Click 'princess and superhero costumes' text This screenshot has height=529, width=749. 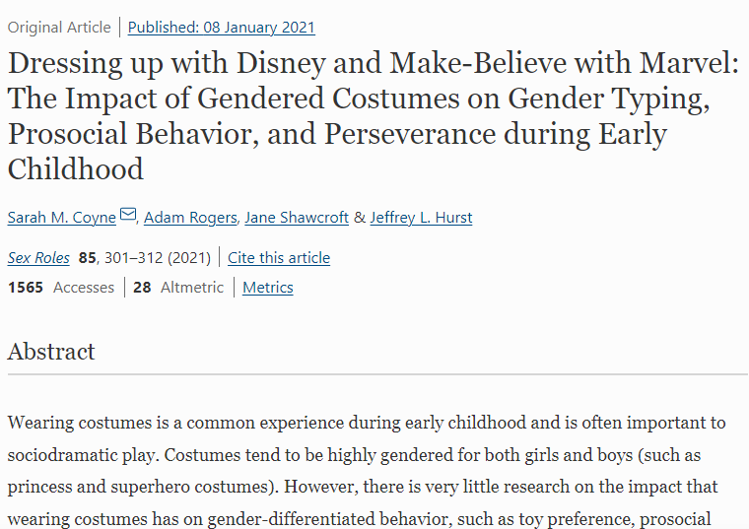pos(139,487)
